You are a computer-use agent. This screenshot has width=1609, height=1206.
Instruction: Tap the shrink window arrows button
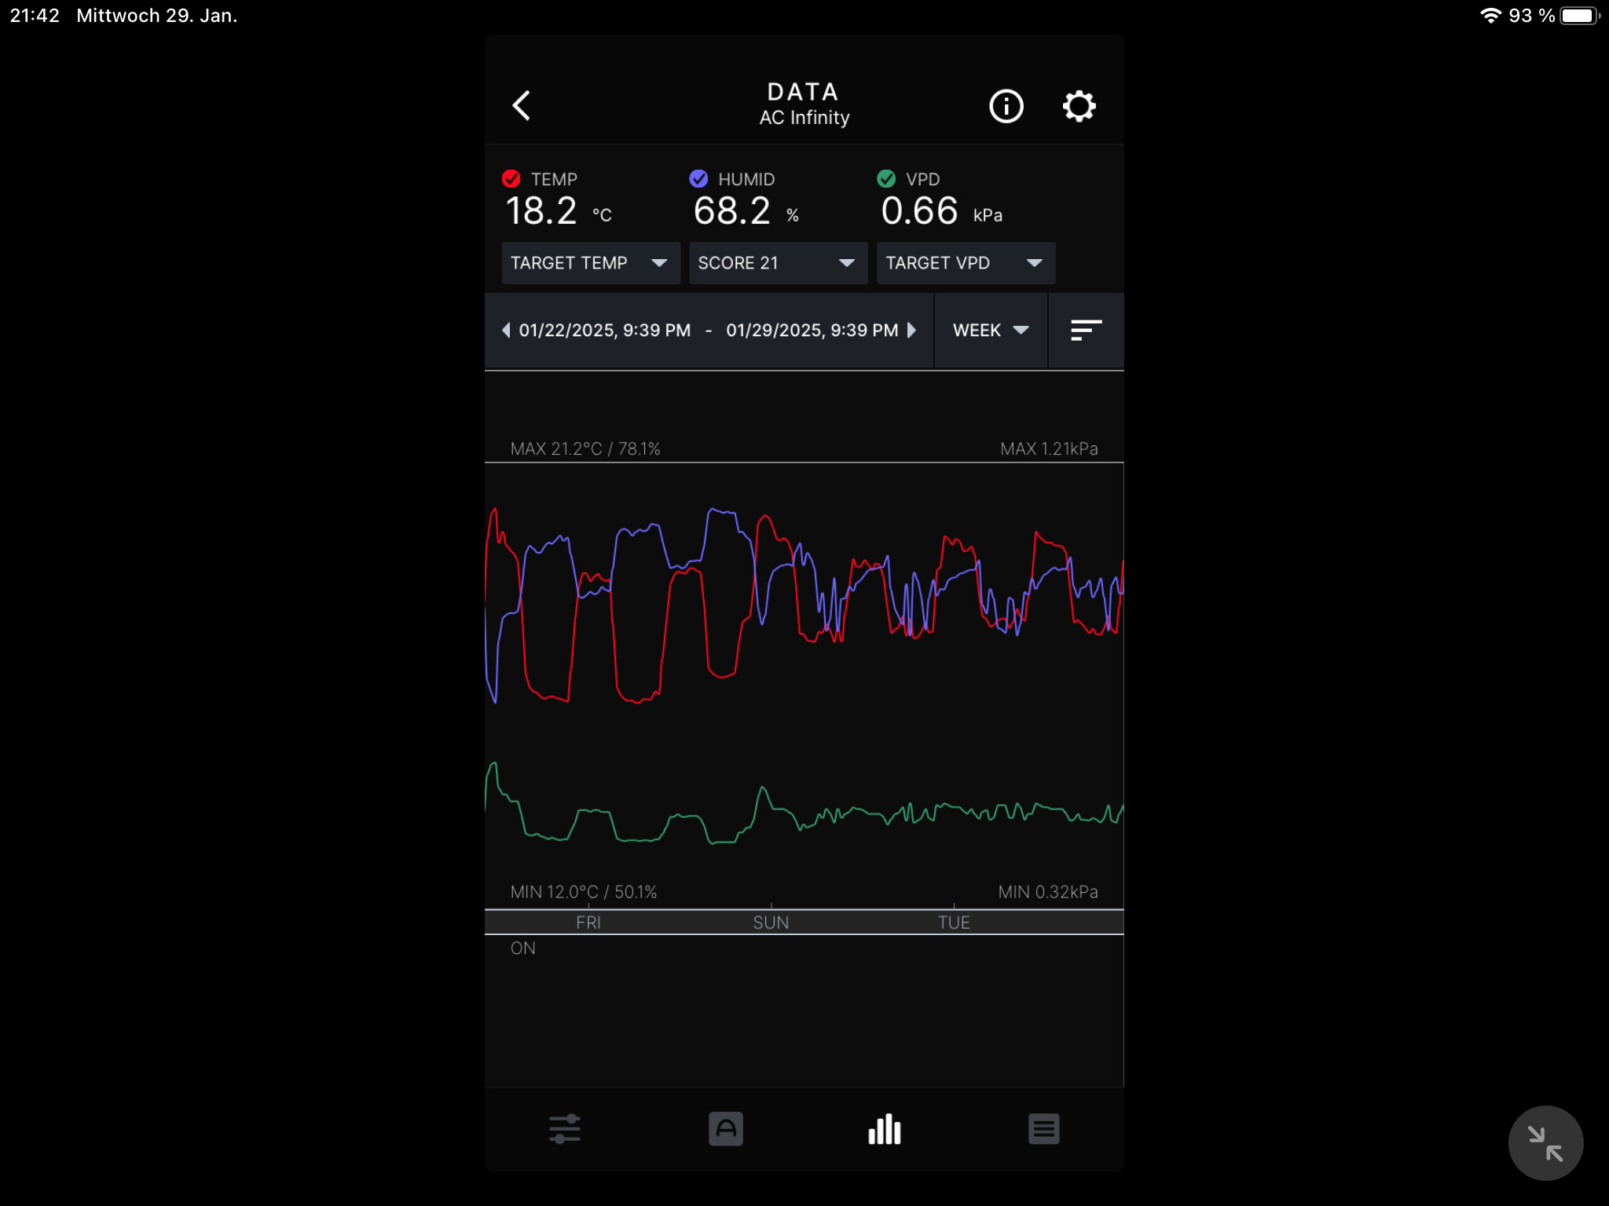click(x=1545, y=1143)
